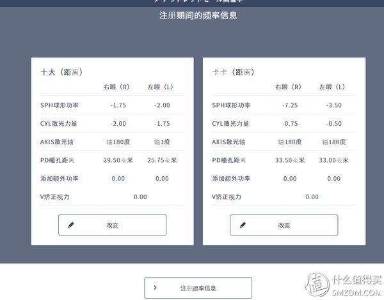Click PD value 33.50毫米

click(290, 160)
